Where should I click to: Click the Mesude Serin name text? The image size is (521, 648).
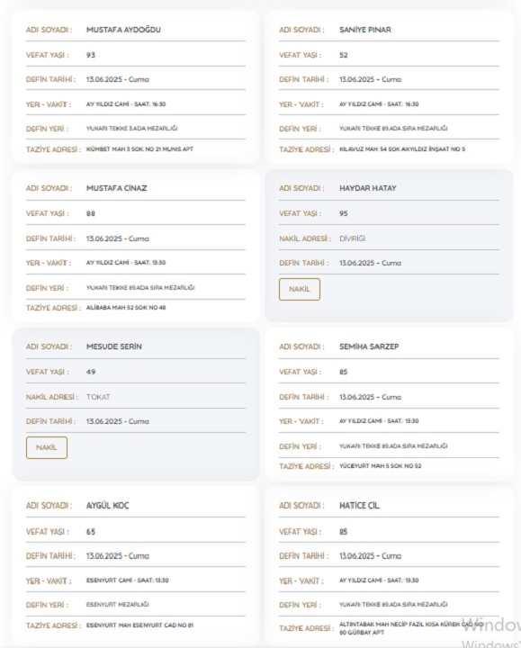[113, 346]
